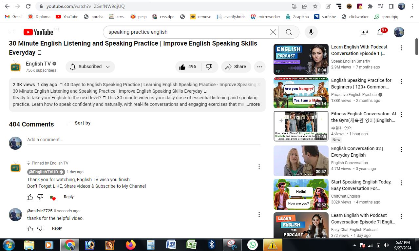Open options for Start Speaking English Today

click(x=401, y=183)
